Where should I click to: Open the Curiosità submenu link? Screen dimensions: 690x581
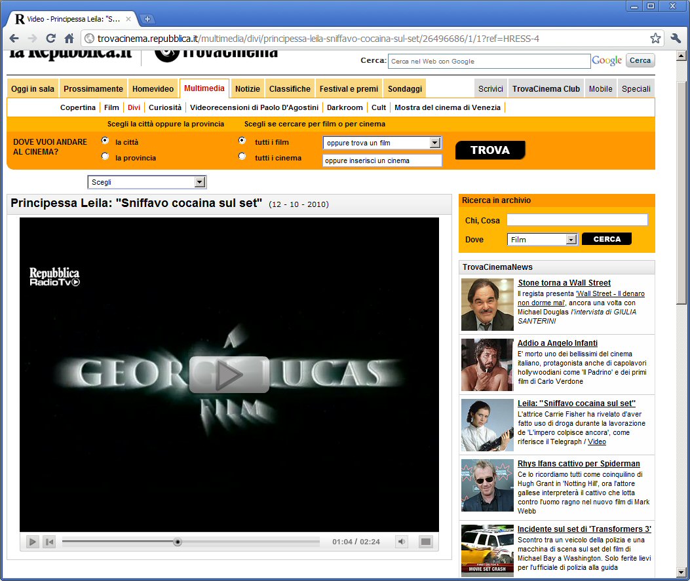pos(165,107)
